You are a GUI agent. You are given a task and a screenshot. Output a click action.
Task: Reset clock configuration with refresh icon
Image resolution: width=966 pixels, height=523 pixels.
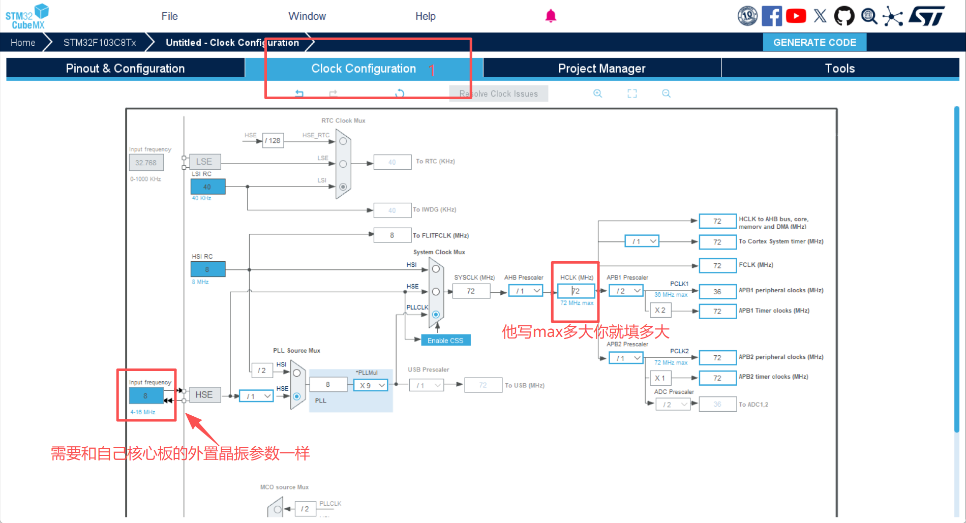pos(400,94)
